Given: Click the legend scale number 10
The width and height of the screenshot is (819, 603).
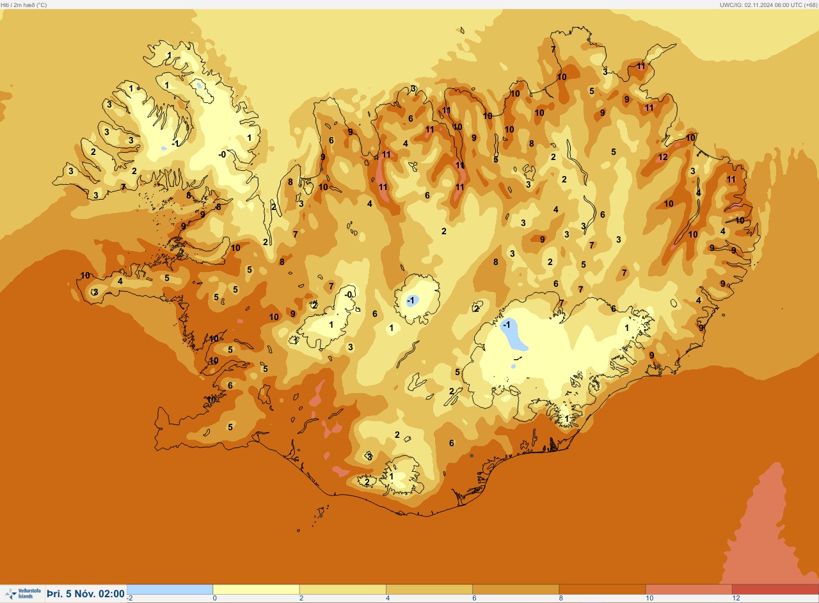Looking at the screenshot, I should coord(649,598).
